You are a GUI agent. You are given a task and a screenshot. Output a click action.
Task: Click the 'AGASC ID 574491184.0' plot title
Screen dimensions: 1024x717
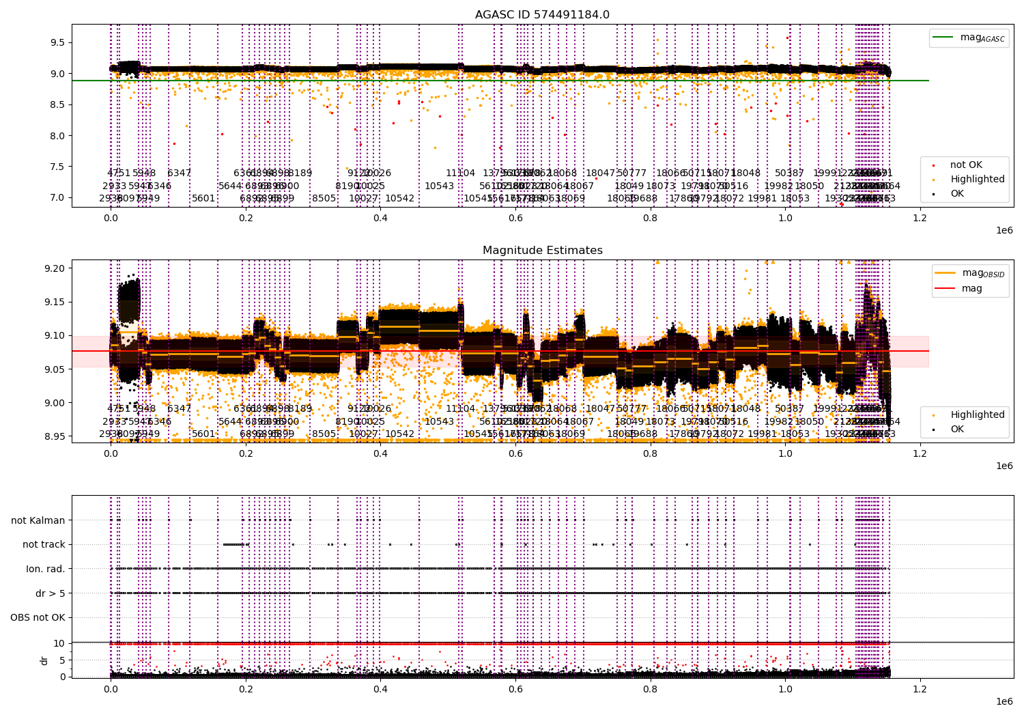click(x=543, y=15)
